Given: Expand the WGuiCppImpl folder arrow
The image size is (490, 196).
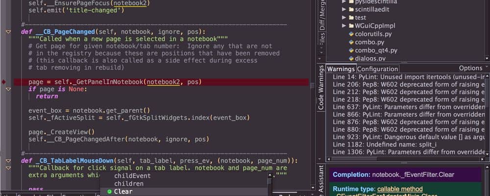Looking at the screenshot, I should pyautogui.click(x=344, y=25).
